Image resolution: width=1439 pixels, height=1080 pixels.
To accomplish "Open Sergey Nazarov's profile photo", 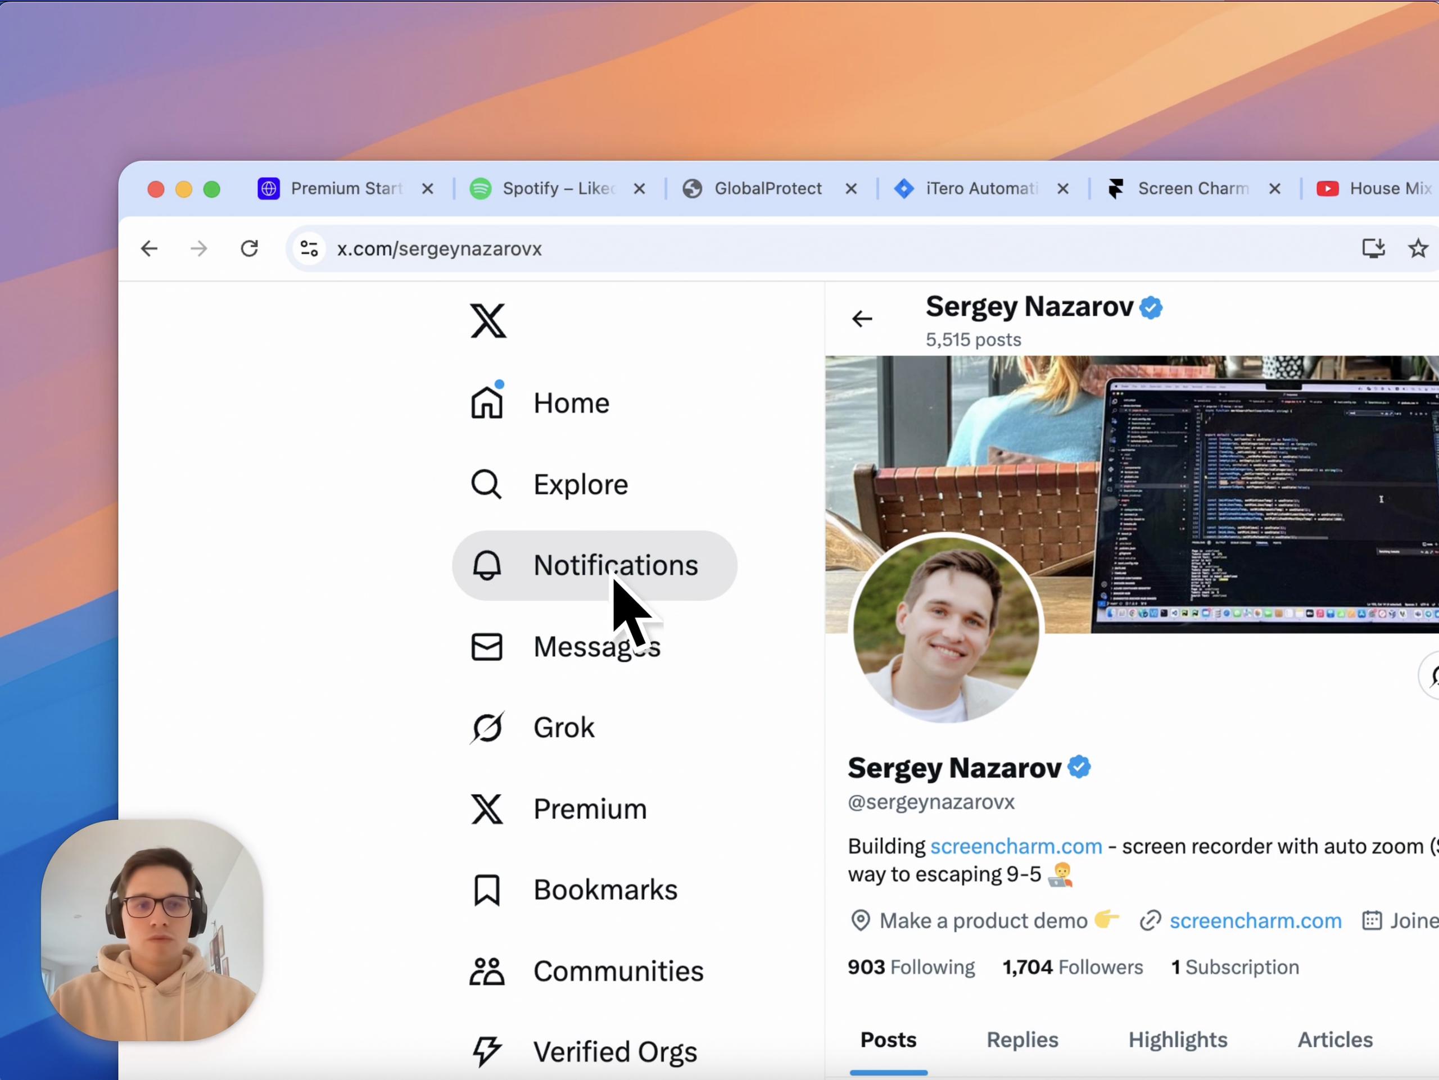I will (x=946, y=629).
